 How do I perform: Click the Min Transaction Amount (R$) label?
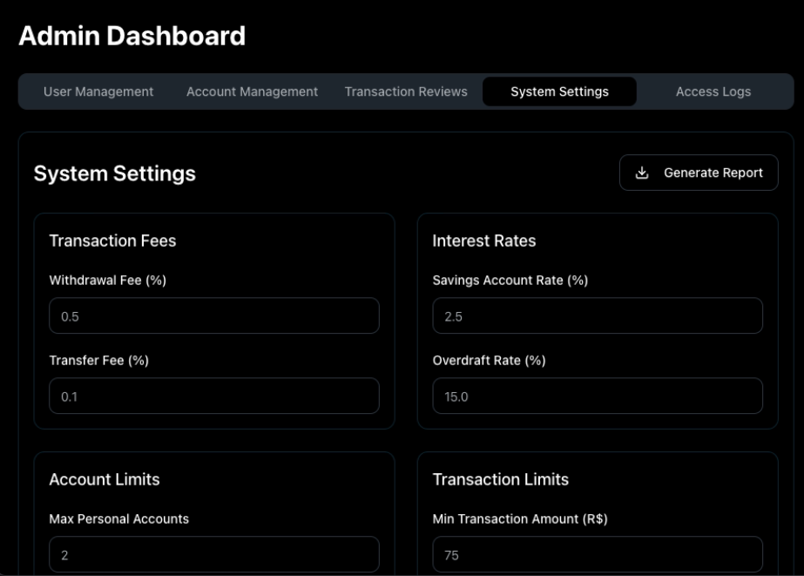tap(520, 519)
